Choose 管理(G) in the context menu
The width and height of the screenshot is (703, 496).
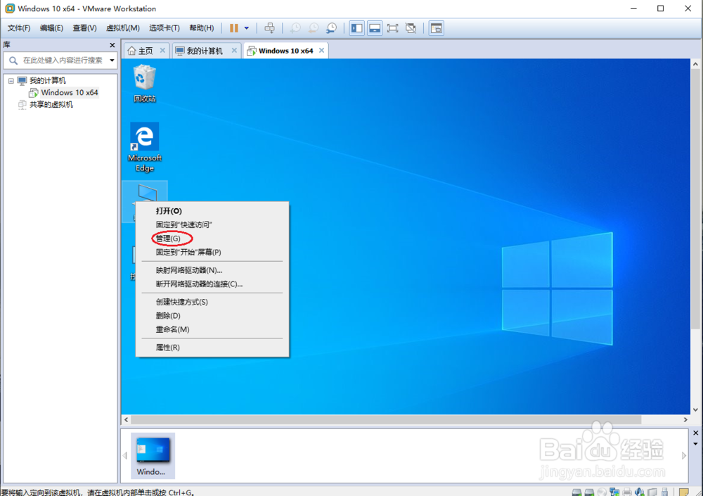point(168,239)
